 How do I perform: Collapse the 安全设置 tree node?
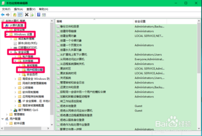11,52
